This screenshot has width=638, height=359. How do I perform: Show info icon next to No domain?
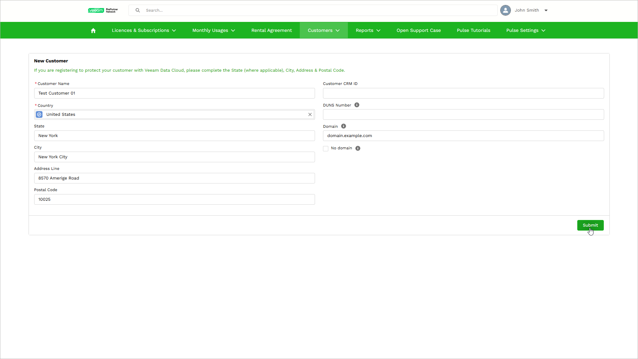pyautogui.click(x=358, y=148)
